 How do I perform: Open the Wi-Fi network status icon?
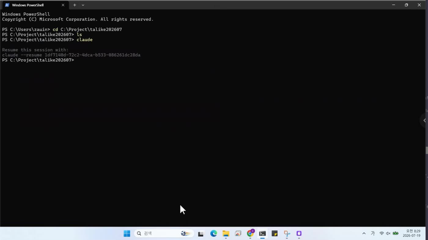[x=382, y=234]
